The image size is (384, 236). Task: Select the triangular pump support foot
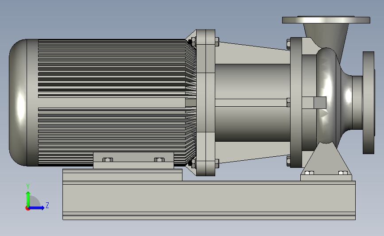[326, 162]
